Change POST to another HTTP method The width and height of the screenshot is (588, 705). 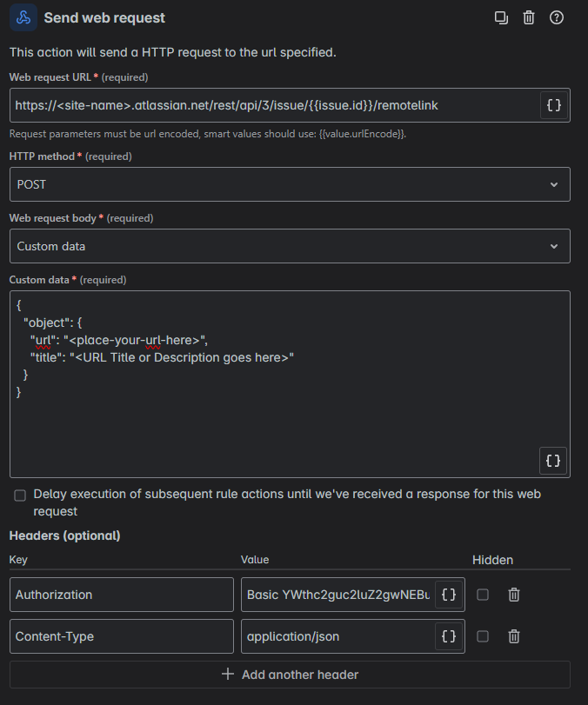click(x=291, y=184)
